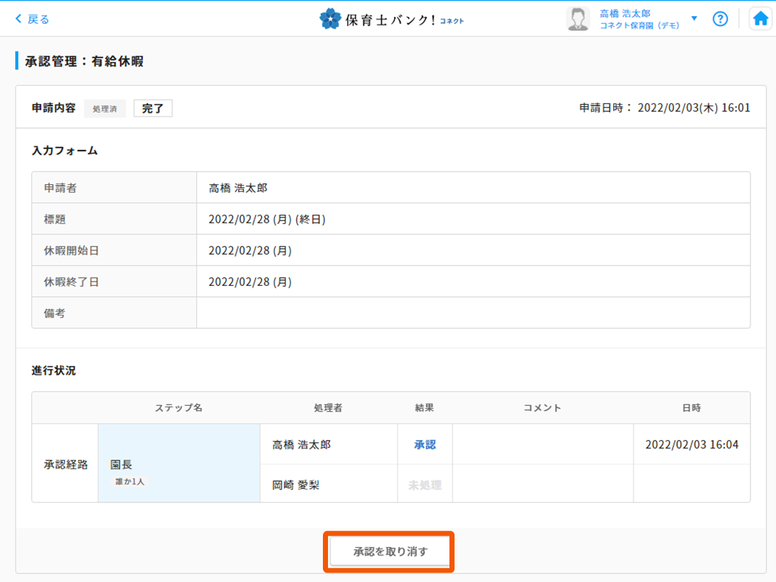Viewport: 776px width, 582px height.
Task: Go to the home page icon
Action: coord(761,19)
